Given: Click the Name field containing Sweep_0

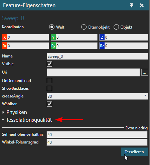Looking at the screenshot, I should [98, 56].
